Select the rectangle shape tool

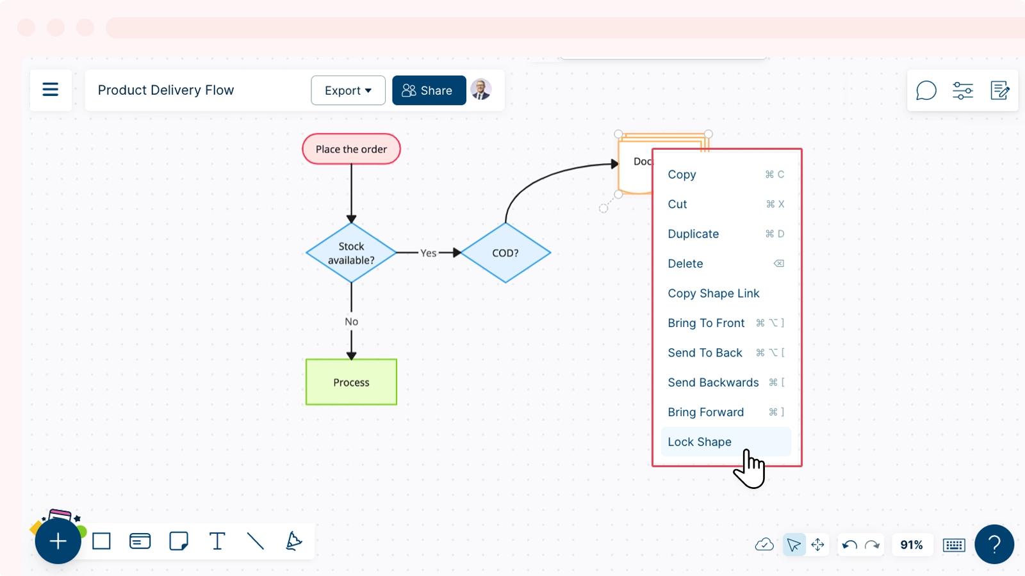101,541
